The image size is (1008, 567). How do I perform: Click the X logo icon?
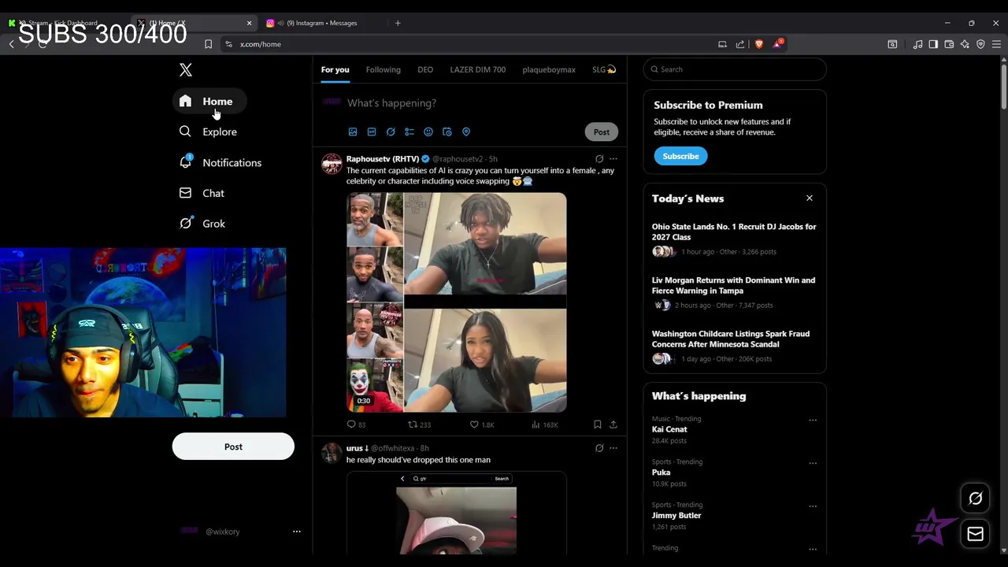pyautogui.click(x=186, y=70)
